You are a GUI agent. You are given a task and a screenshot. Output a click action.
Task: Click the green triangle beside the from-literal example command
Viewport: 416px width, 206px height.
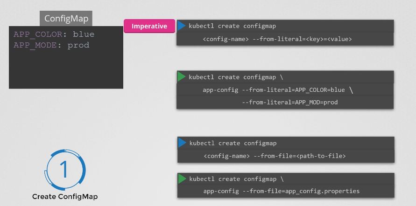pos(181,76)
